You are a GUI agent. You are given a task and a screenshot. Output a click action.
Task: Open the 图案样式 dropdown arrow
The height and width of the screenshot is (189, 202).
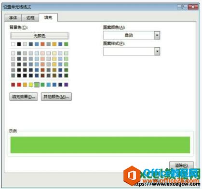(x=157, y=51)
